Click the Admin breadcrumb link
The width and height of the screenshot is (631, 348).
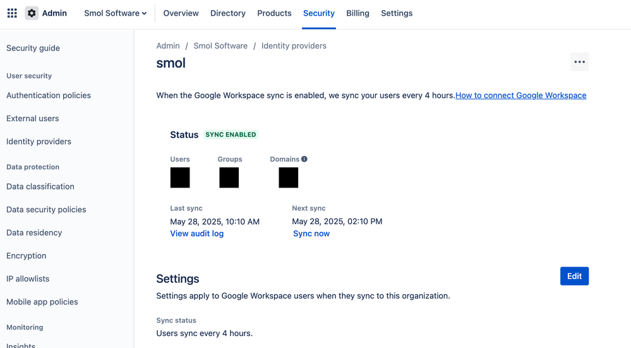tap(168, 46)
